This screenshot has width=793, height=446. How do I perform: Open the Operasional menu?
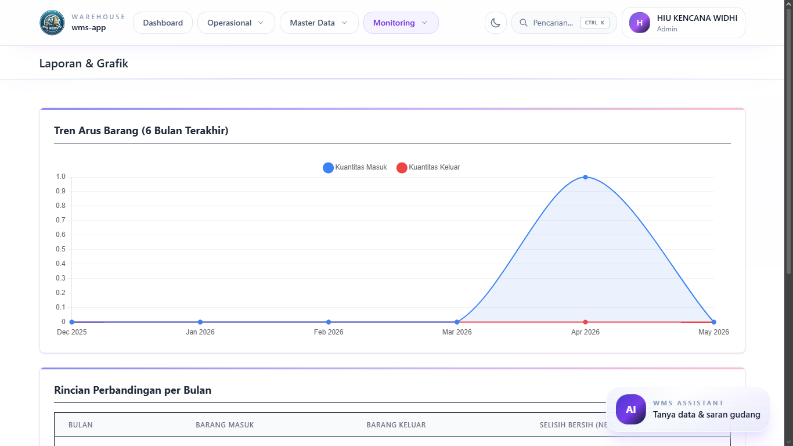coord(236,23)
